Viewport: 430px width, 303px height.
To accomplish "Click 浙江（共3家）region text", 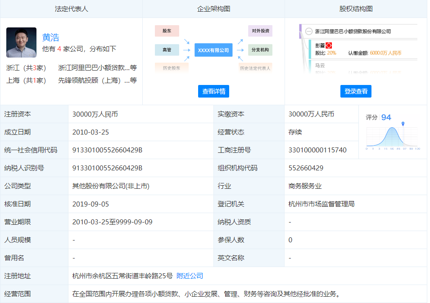I will [x=26, y=68].
